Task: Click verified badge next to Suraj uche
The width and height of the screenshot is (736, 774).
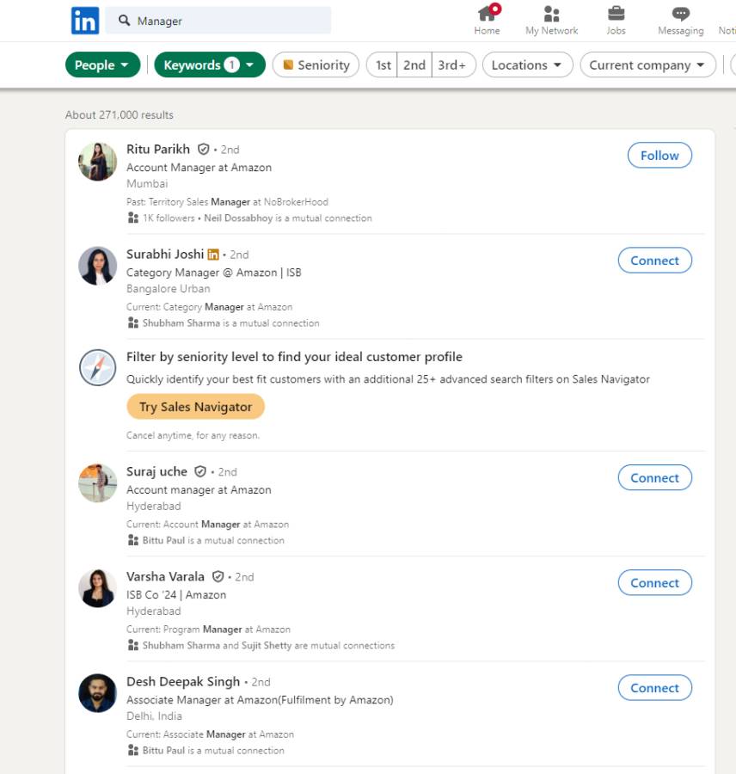Action: tap(200, 471)
